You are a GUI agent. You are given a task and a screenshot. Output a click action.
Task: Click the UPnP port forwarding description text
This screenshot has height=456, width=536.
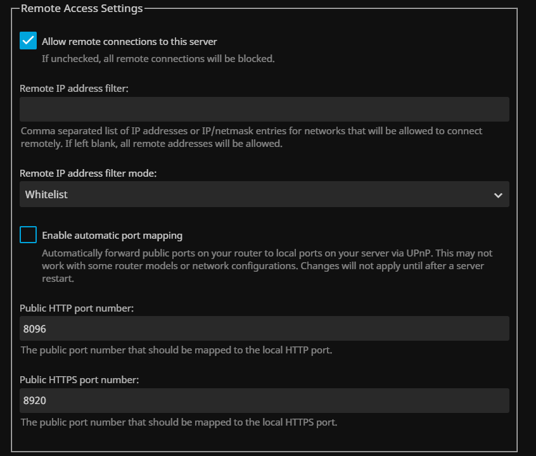tap(267, 265)
